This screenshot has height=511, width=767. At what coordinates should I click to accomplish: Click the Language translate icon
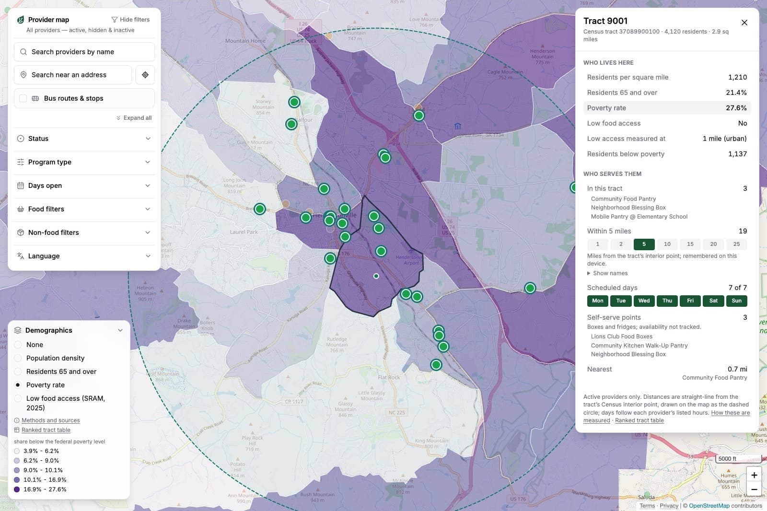(x=21, y=256)
